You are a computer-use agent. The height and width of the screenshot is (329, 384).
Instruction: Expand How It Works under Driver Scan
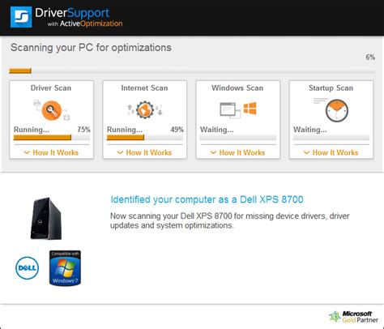51,152
